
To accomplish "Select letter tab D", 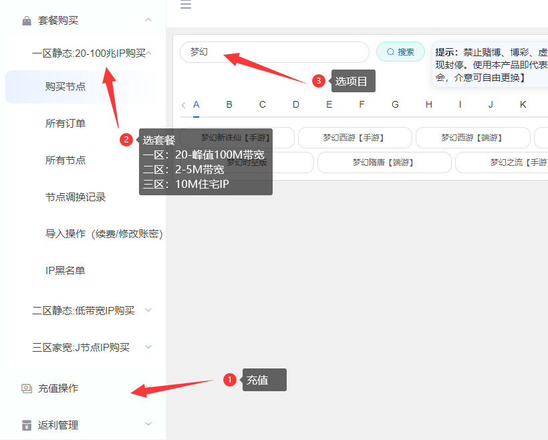I will [x=295, y=104].
